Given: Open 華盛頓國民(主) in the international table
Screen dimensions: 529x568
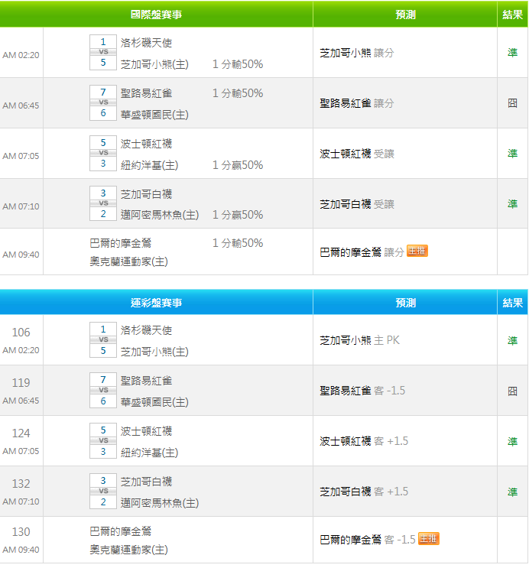Looking at the screenshot, I should tap(154, 115).
